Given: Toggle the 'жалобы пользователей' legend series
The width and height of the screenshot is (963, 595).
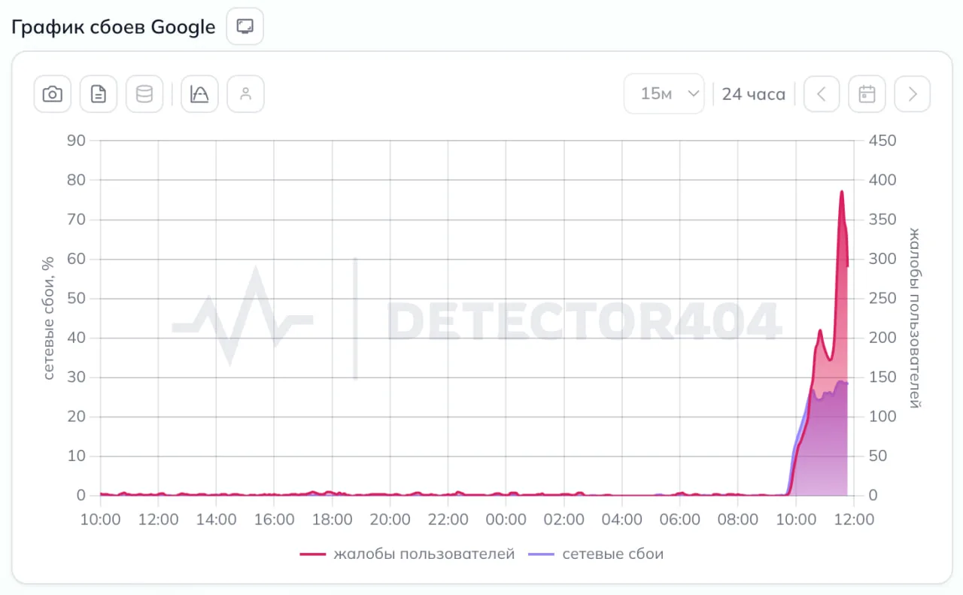Looking at the screenshot, I should [x=424, y=554].
